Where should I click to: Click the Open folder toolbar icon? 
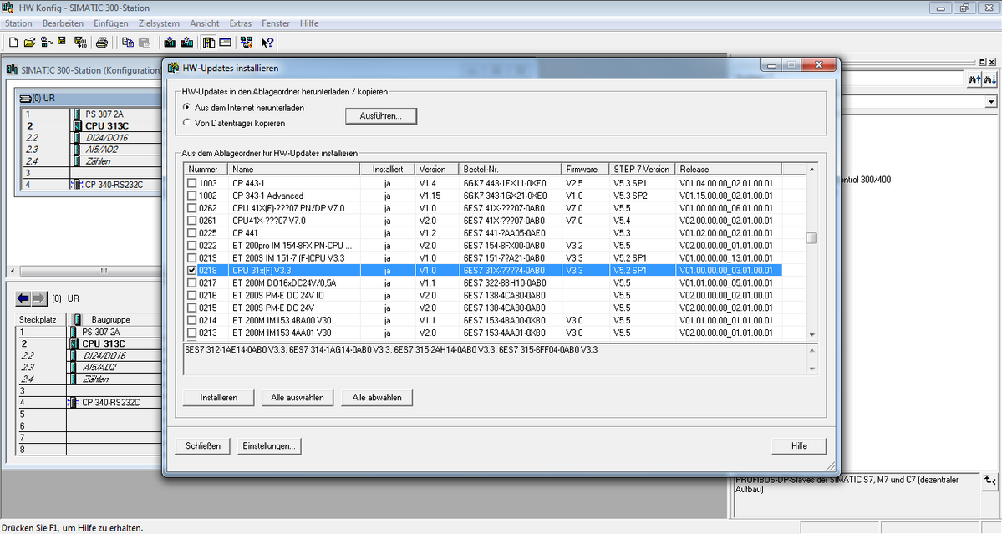coord(30,42)
